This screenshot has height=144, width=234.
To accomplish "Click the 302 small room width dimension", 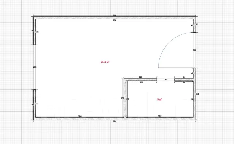I will pyautogui.click(x=160, y=116).
